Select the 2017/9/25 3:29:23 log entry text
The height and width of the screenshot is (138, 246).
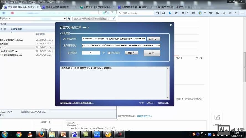(x=86, y=68)
